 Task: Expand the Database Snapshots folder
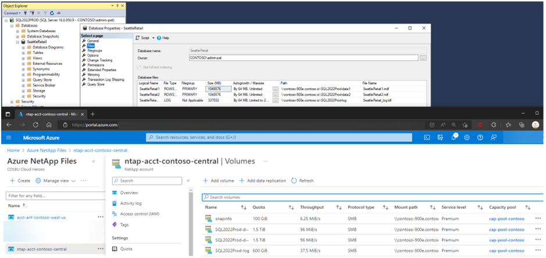18,36
